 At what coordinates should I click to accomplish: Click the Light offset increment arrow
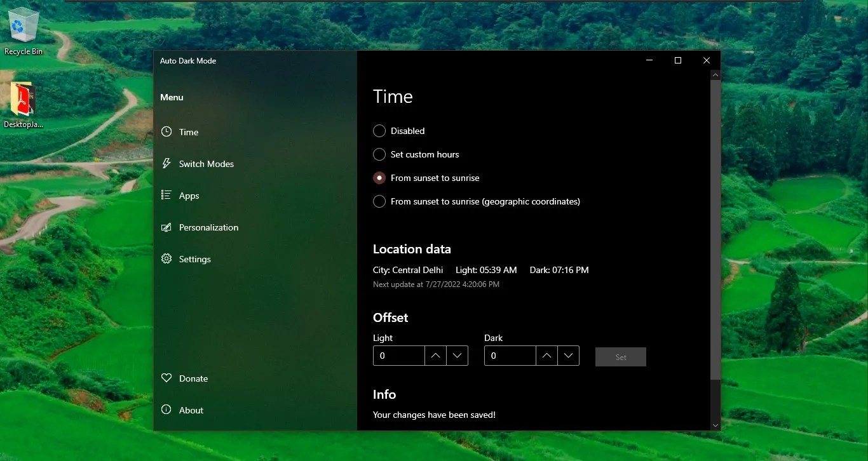436,356
